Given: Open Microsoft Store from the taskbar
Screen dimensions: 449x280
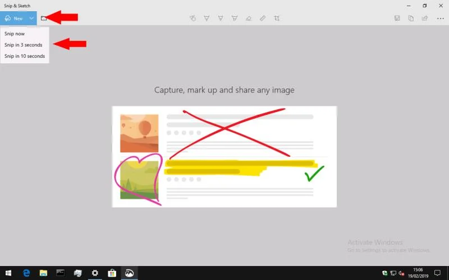Looking at the screenshot, I should [112, 273].
